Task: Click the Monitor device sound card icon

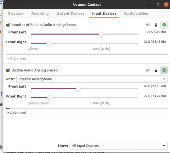Action: (8, 25)
